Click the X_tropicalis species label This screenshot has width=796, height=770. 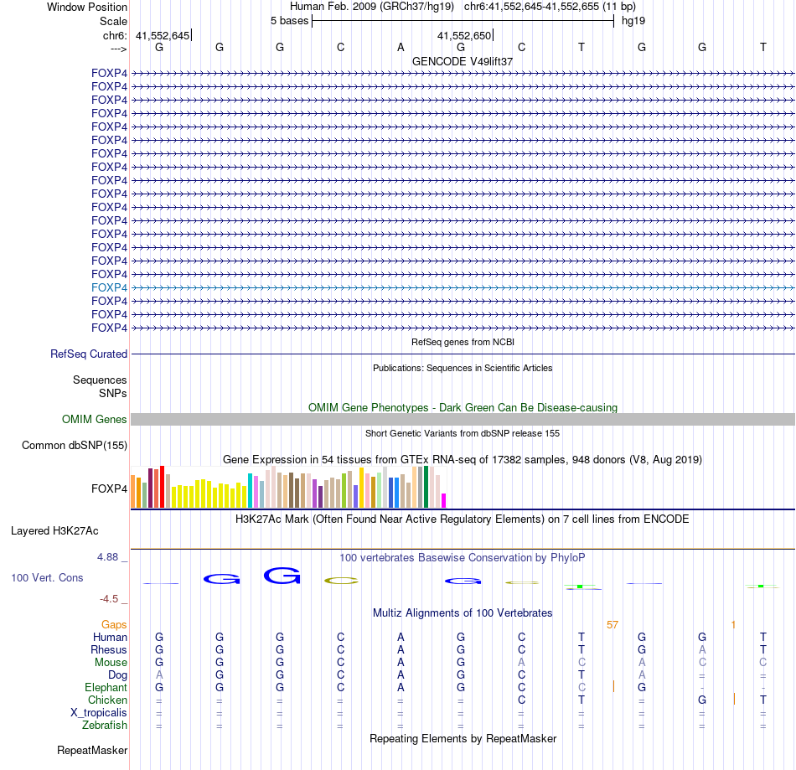coord(99,713)
